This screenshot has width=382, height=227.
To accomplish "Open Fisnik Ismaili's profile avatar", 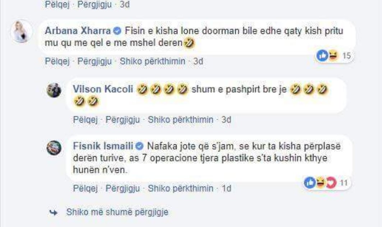I will pos(55,148).
